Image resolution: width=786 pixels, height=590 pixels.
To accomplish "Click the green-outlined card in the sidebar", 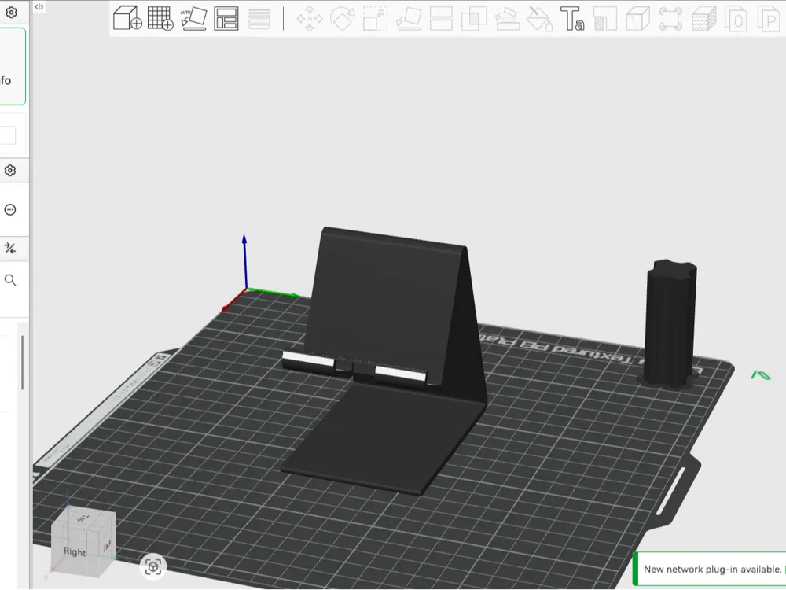I will pos(13,66).
